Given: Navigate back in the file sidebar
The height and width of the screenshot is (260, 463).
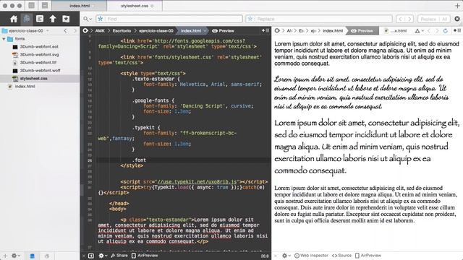Looking at the screenshot, I should coord(66,30).
